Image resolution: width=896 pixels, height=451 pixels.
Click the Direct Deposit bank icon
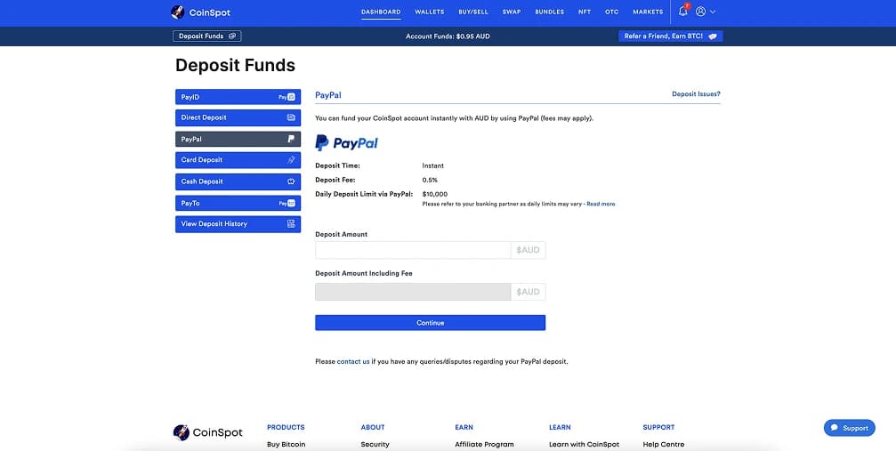(291, 117)
